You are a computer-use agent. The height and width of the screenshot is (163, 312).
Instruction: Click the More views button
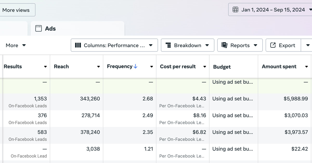16,10
